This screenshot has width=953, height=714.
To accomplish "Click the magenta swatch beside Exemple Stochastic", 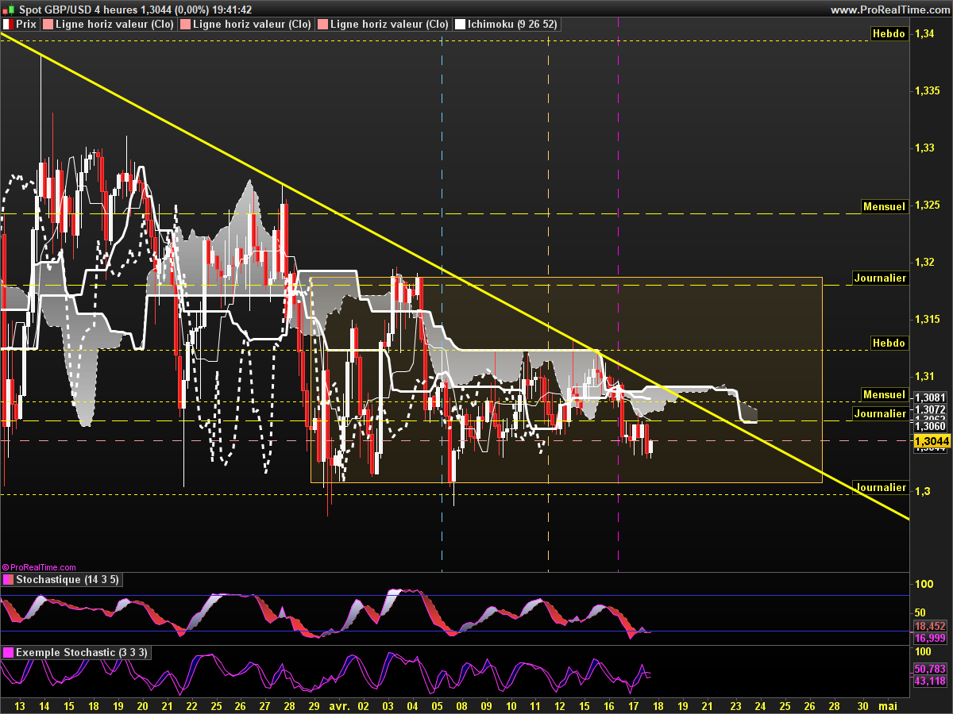I will tap(8, 652).
